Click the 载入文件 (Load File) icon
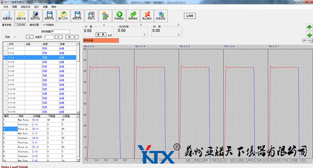This screenshot has width=313, height=168. (63, 16)
